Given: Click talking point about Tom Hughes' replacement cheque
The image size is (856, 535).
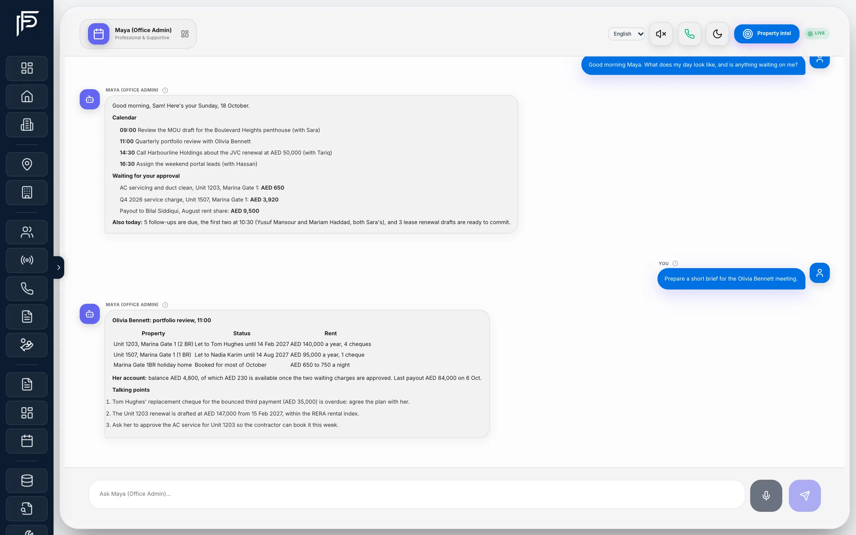Looking at the screenshot, I should [261, 402].
